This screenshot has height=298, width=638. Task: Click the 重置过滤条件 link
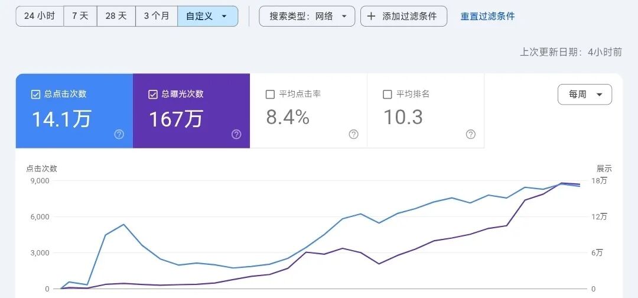coord(487,17)
